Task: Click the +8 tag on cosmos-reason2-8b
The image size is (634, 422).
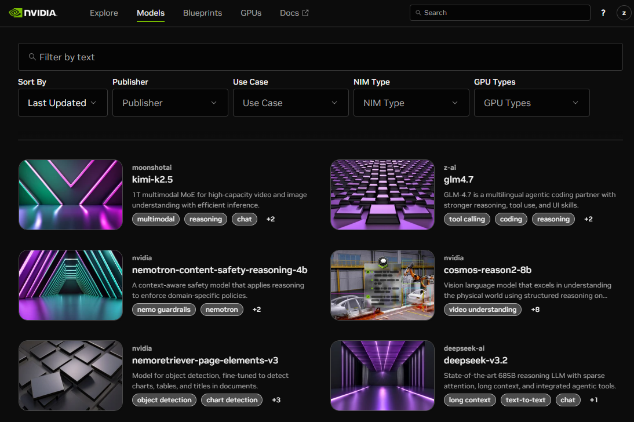Action: 535,310
